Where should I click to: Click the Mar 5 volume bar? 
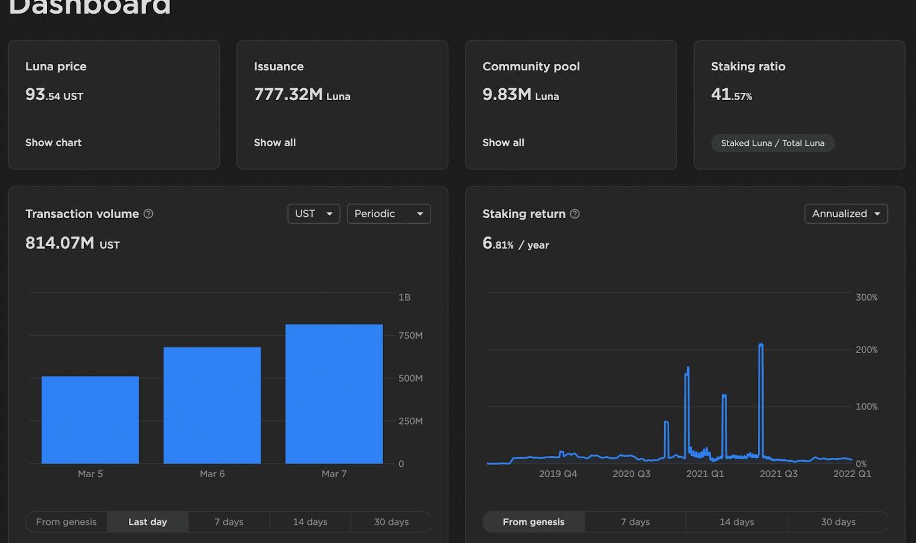[x=90, y=420]
